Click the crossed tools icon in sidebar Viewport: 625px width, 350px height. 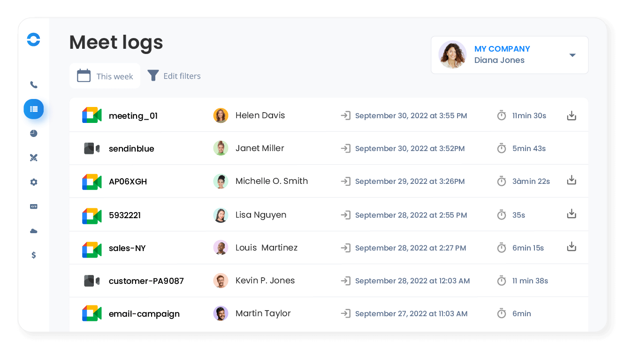[x=33, y=158]
